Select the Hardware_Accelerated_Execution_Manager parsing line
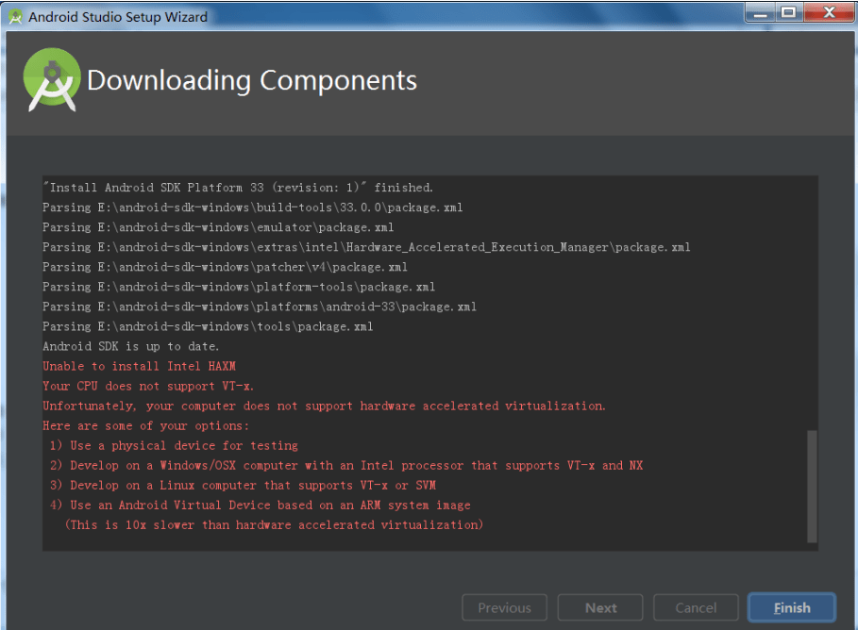Viewport: 858px width, 630px height. (366, 247)
